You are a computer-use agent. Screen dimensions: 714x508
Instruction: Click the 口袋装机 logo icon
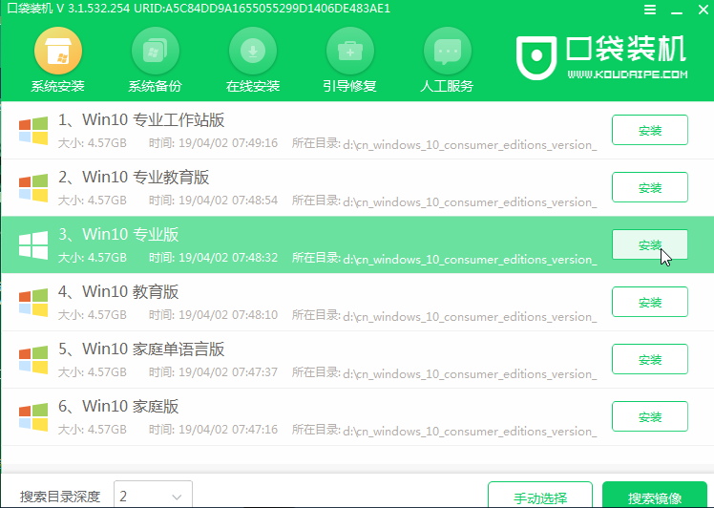[x=538, y=53]
